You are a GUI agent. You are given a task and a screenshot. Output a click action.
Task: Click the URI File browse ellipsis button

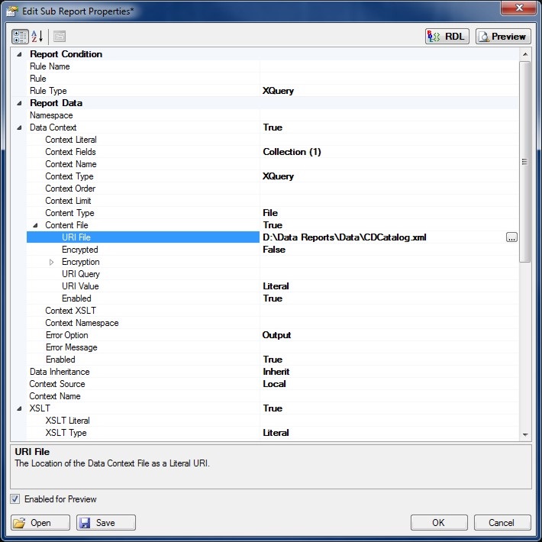pyautogui.click(x=511, y=237)
